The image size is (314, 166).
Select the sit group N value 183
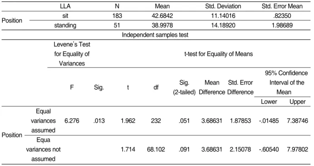tap(117, 16)
